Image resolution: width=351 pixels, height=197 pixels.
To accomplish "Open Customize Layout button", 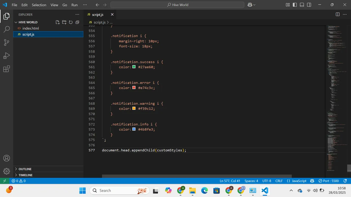I will [288, 5].
